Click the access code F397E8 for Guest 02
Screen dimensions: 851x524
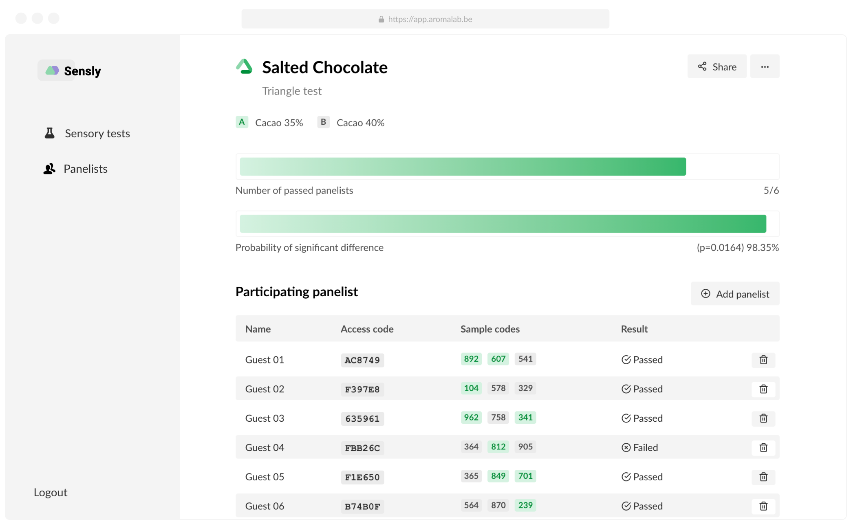(362, 390)
